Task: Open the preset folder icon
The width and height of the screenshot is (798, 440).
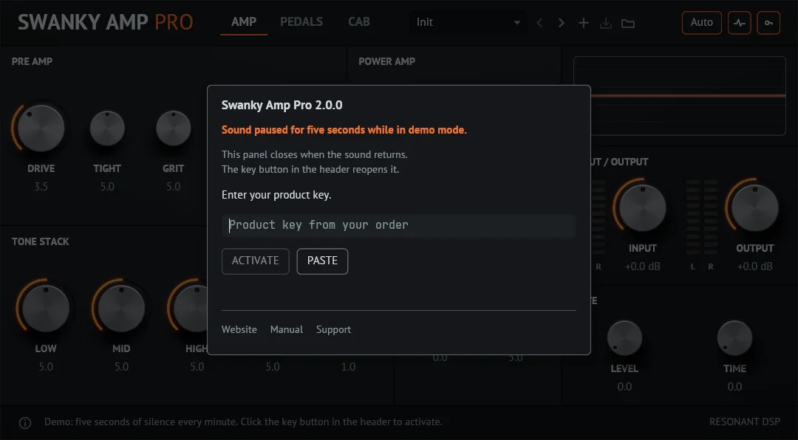Action: (x=628, y=23)
